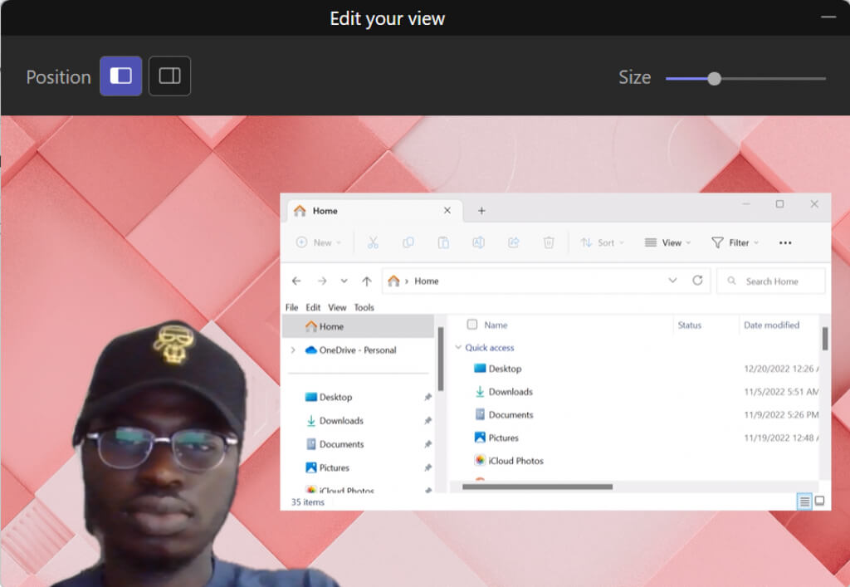Open the View menu in menu bar

(337, 307)
